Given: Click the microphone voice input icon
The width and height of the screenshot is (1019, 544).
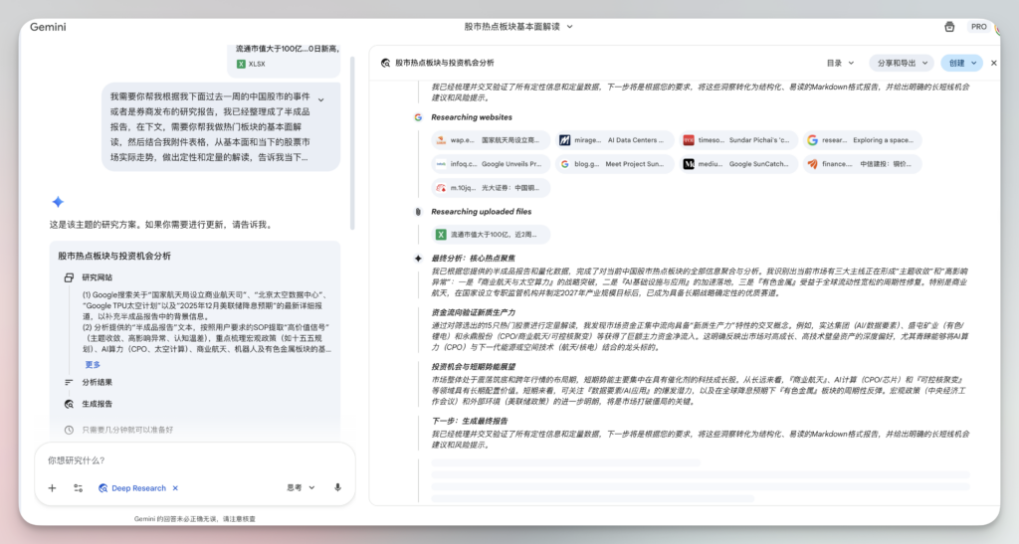Looking at the screenshot, I should (x=338, y=488).
